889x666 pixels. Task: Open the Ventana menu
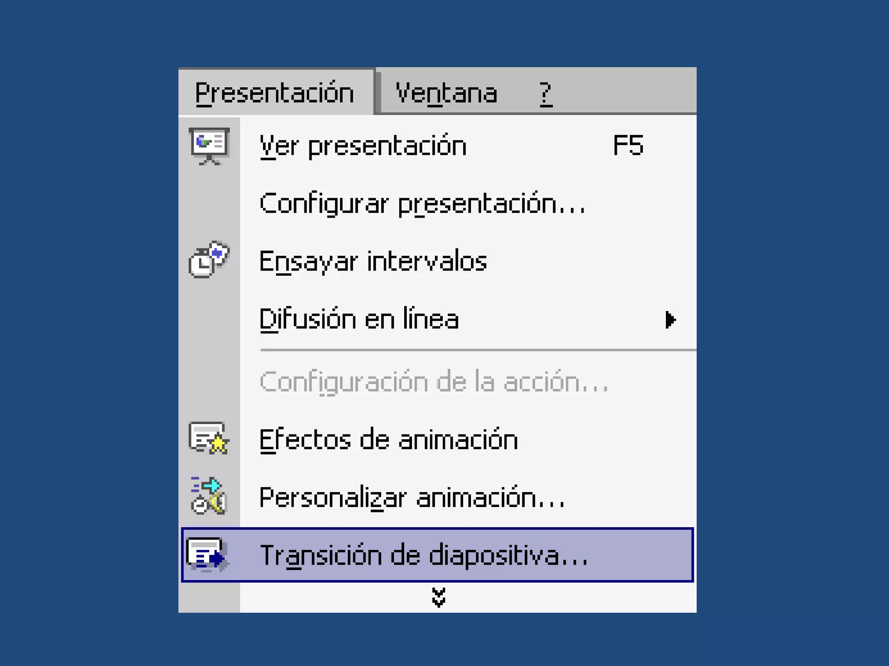(446, 93)
